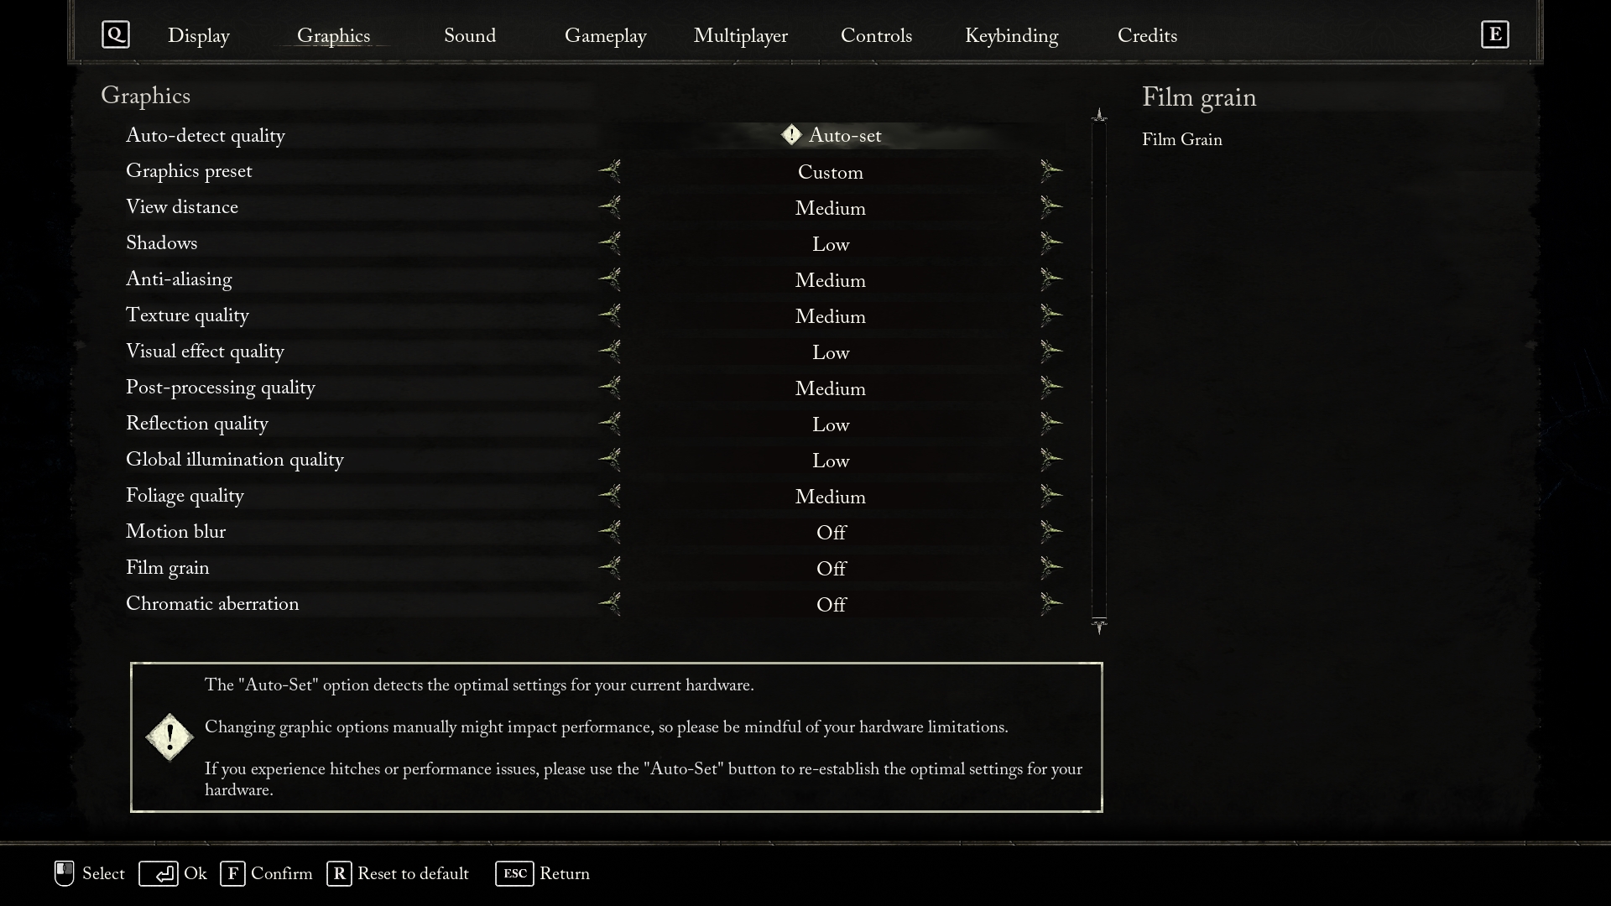Toggle Chromatic aberration off to on

tap(1051, 603)
